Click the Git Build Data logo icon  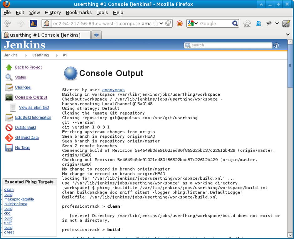(x=9, y=138)
